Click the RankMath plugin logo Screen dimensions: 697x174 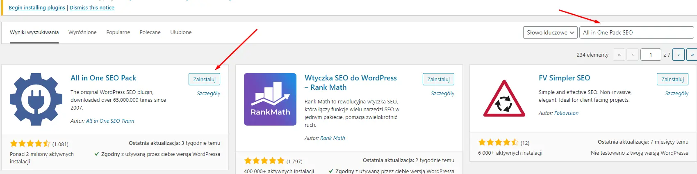tap(270, 99)
